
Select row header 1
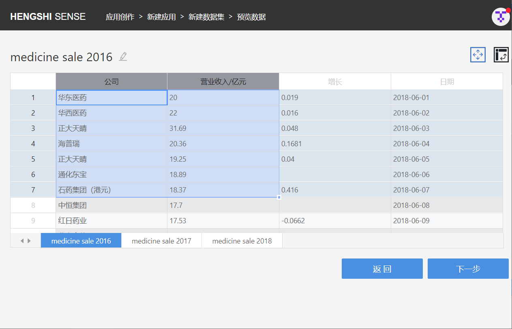tap(33, 98)
